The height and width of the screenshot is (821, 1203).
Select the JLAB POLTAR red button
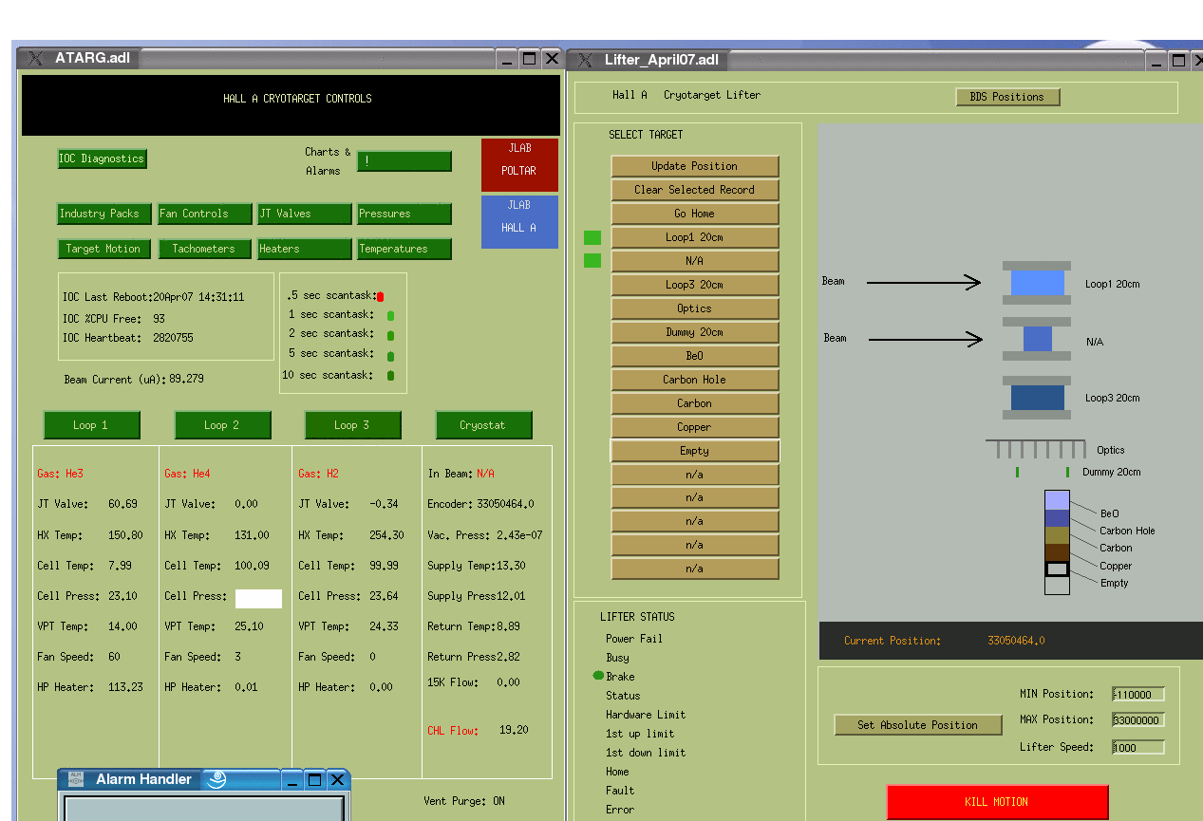click(x=519, y=165)
